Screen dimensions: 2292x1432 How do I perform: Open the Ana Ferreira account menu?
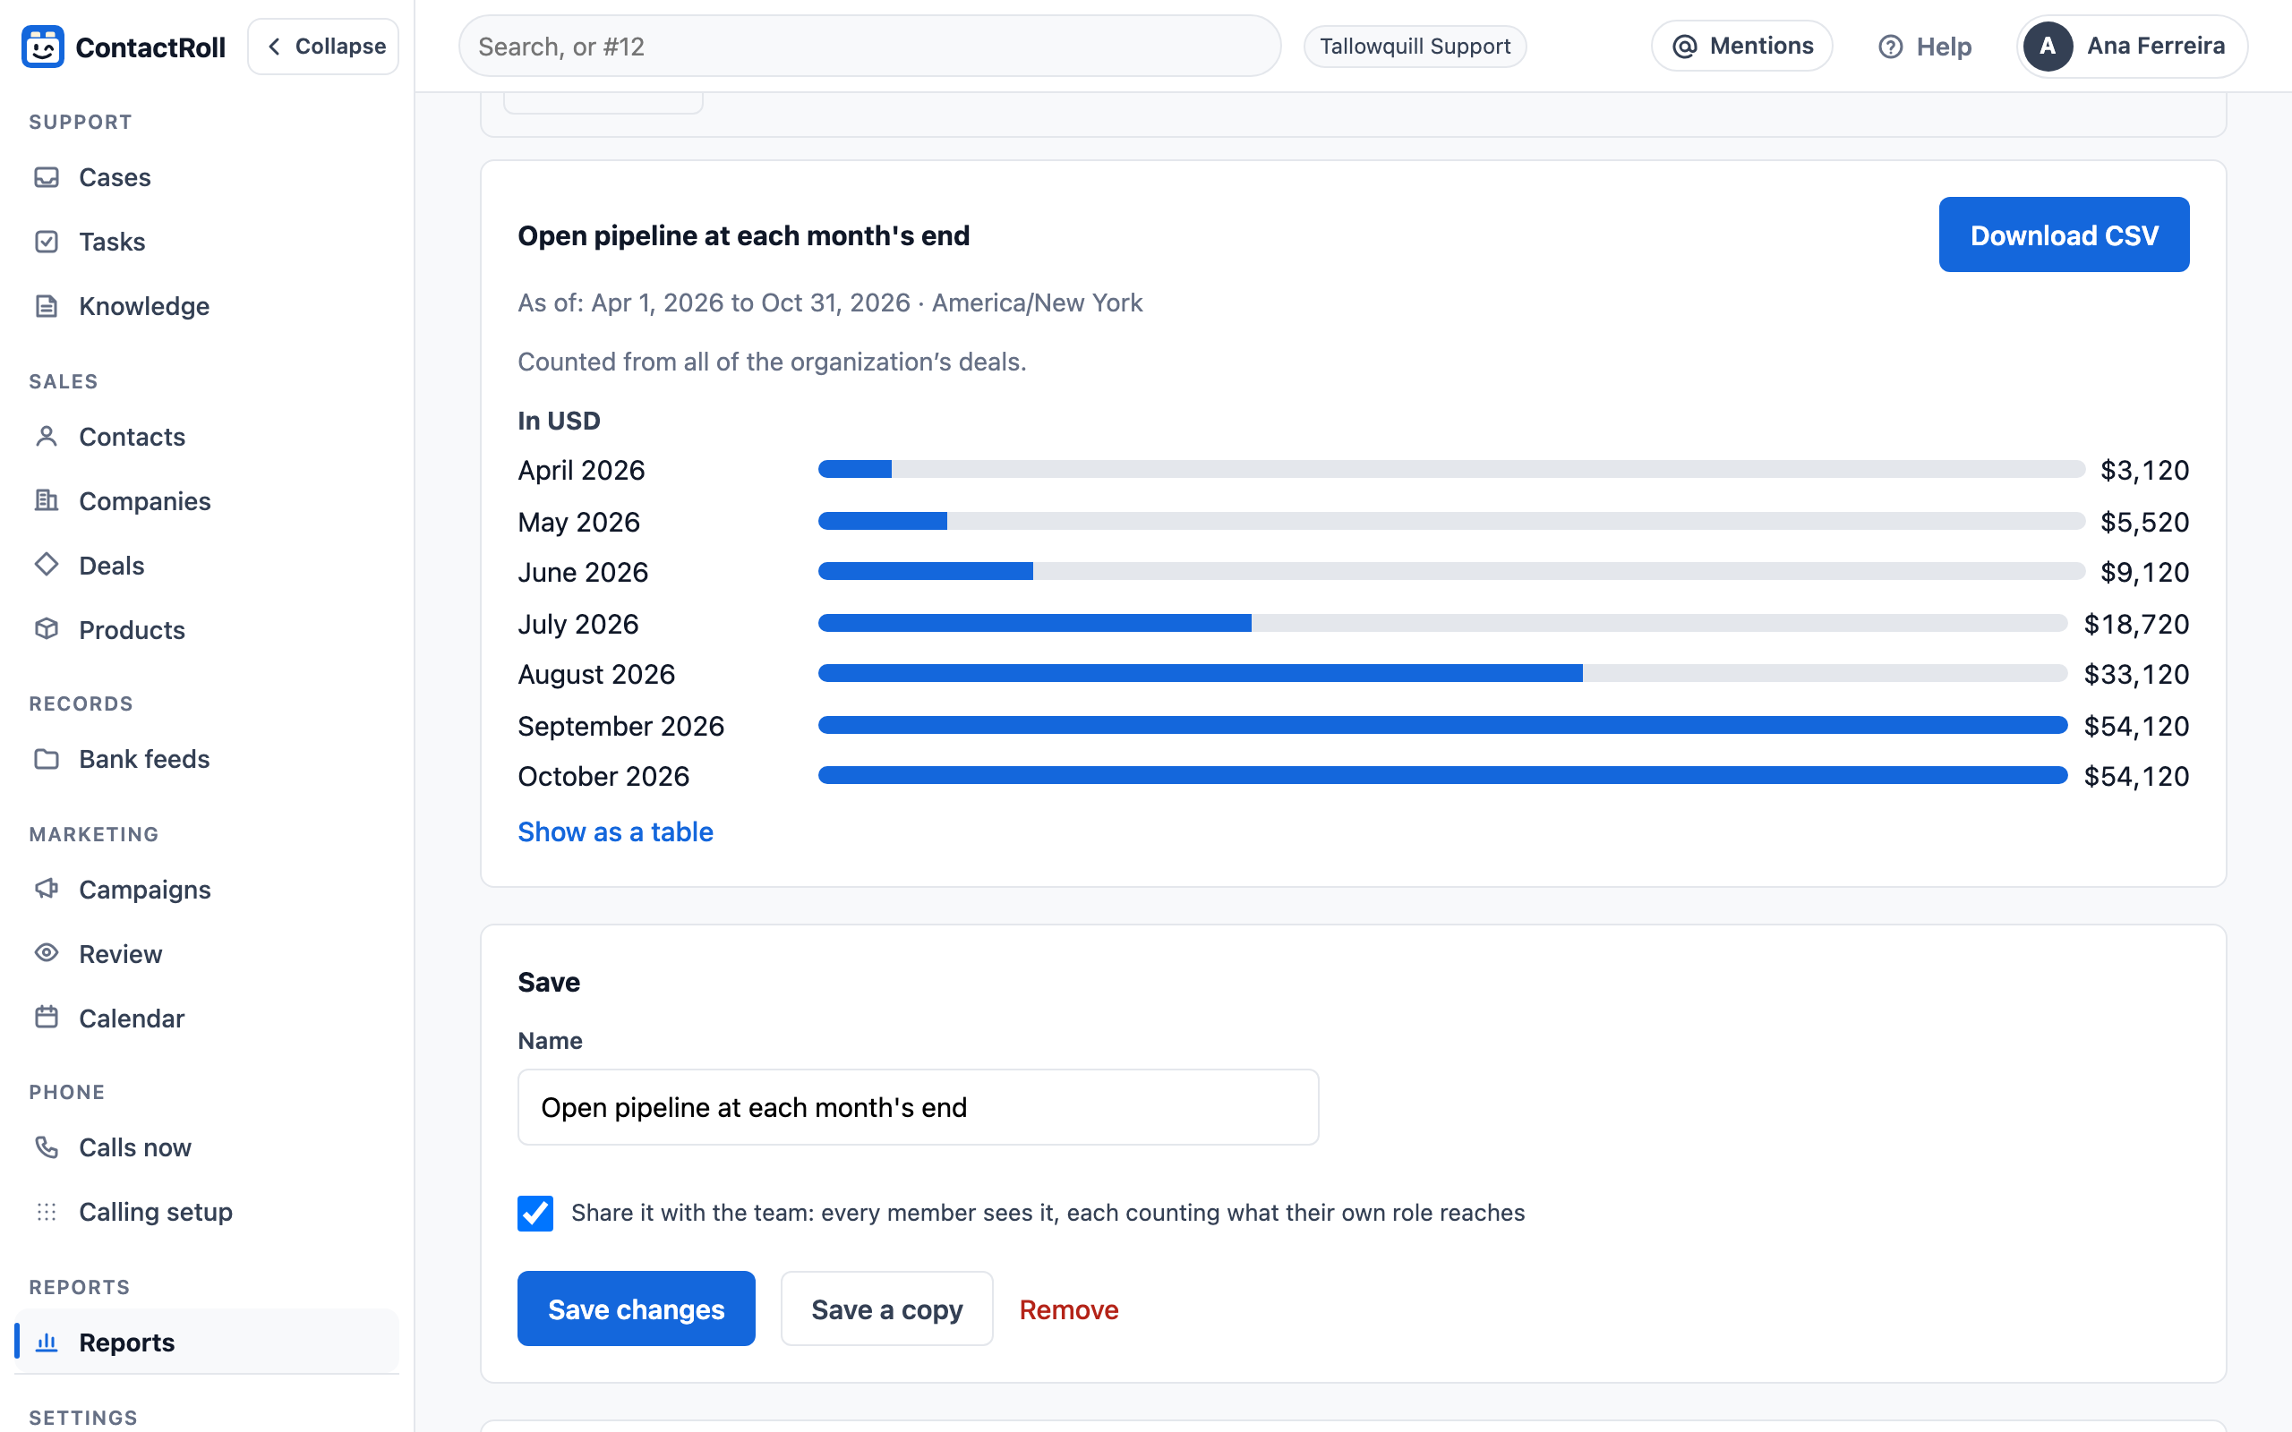click(2132, 47)
